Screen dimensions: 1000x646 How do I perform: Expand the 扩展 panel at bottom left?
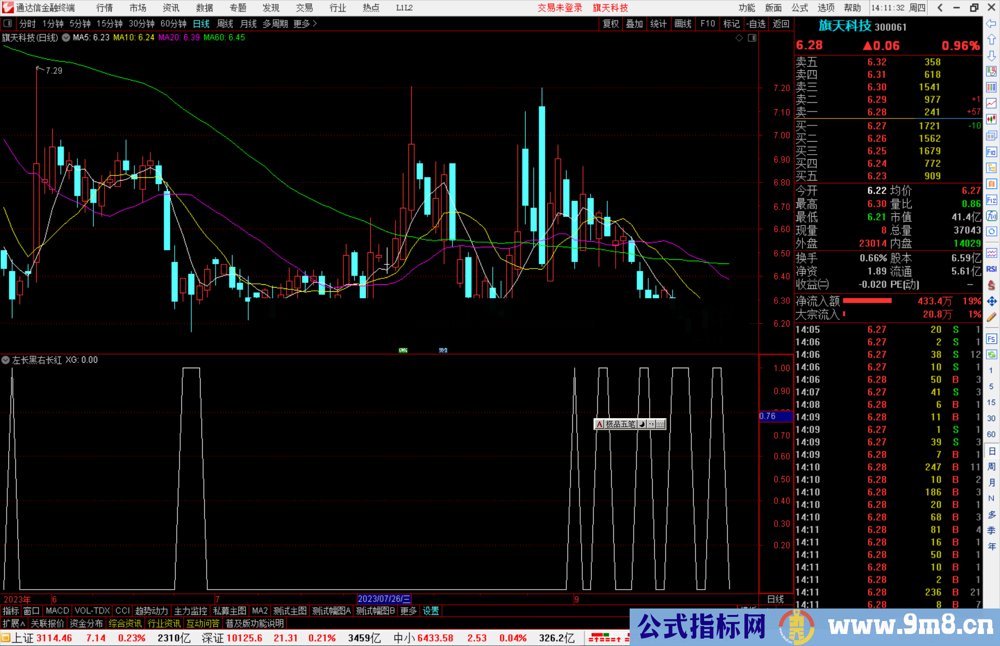[13, 623]
